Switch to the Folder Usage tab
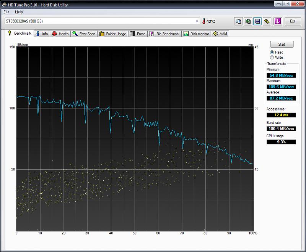Image resolution: width=306 pixels, height=252 pixels. pyautogui.click(x=113, y=34)
